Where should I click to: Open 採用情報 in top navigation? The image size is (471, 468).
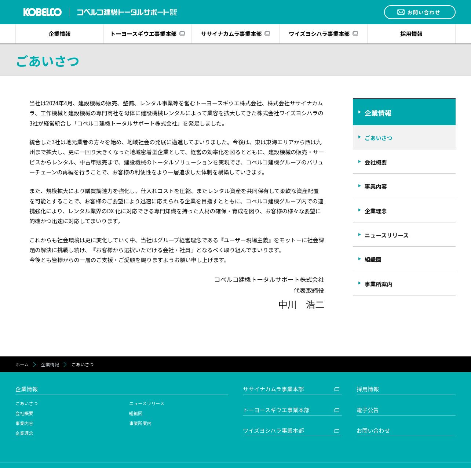pos(411,34)
